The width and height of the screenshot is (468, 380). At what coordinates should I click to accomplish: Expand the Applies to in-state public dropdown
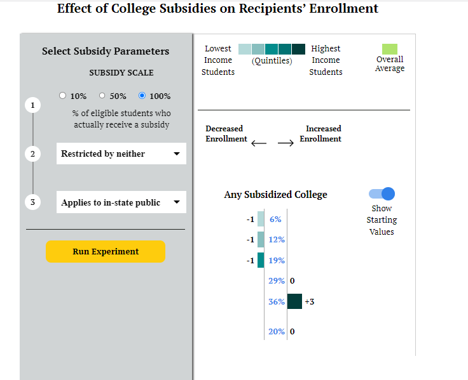click(x=121, y=202)
